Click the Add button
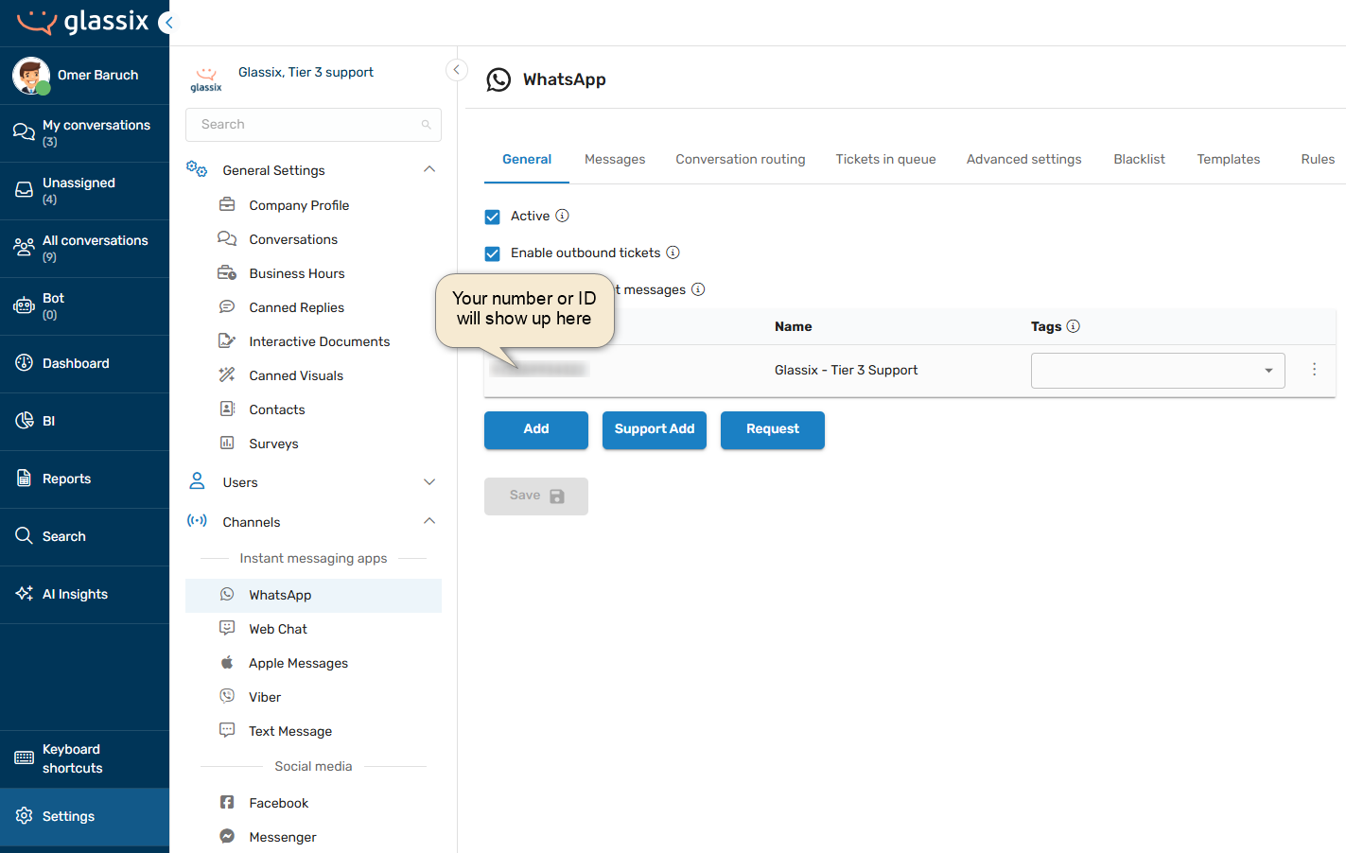The width and height of the screenshot is (1346, 853). click(536, 429)
